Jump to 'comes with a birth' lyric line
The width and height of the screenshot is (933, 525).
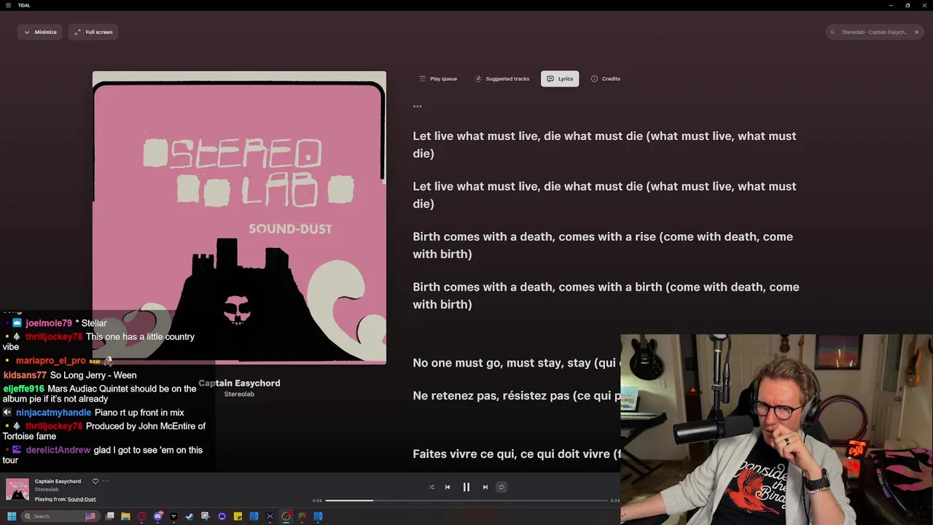(606, 295)
